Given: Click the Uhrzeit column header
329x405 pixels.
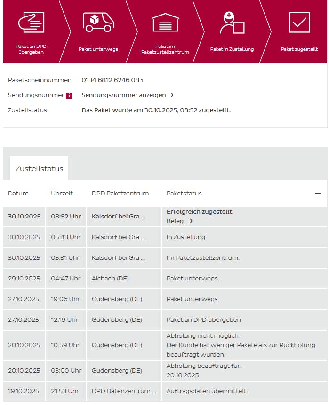Looking at the screenshot, I should 62,194.
